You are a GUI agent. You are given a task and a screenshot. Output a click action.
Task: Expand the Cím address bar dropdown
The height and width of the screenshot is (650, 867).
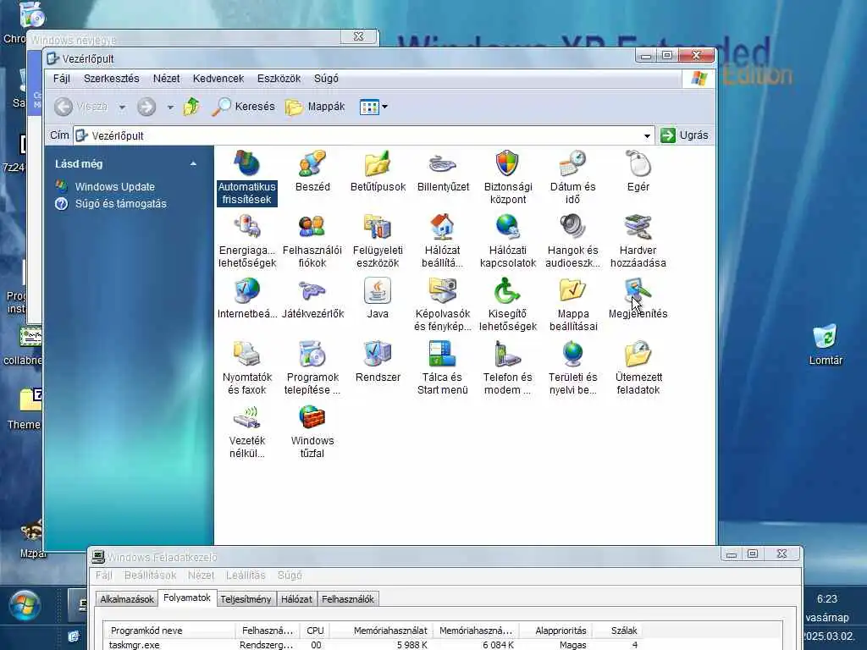[x=647, y=136]
